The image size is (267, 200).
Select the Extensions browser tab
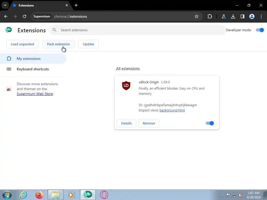[40, 5]
